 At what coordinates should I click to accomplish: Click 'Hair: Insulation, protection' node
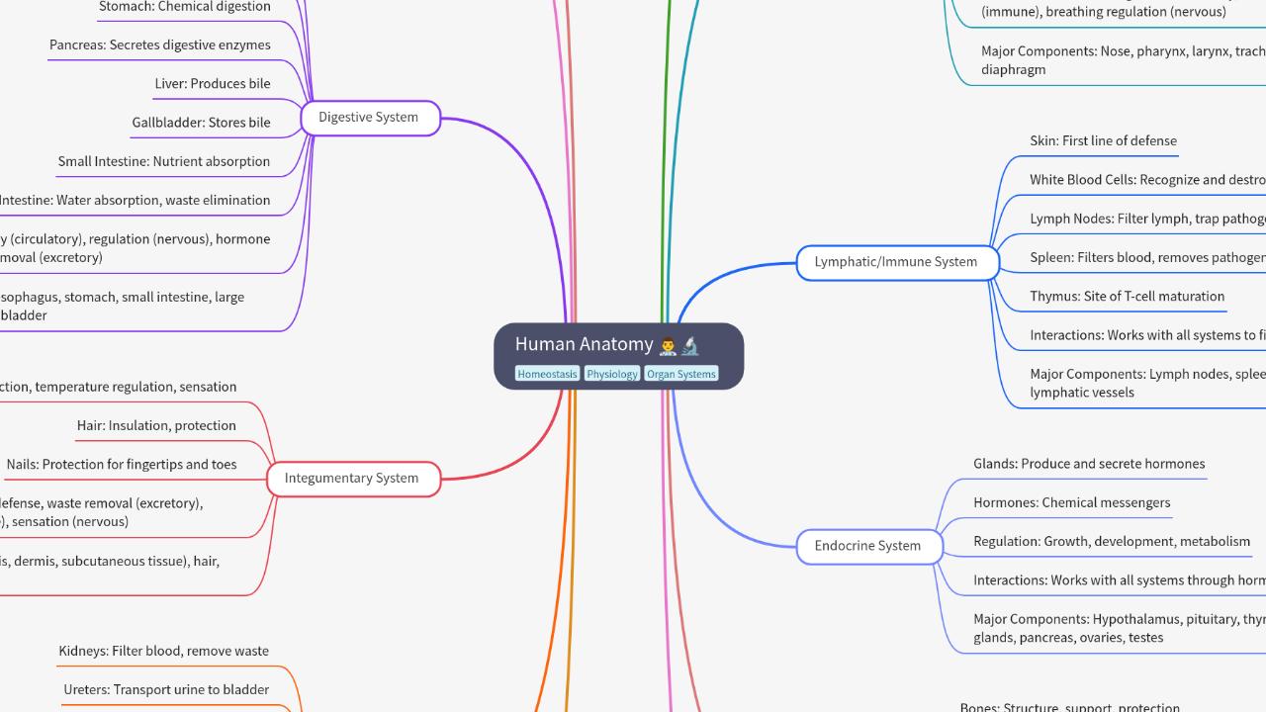[156, 426]
